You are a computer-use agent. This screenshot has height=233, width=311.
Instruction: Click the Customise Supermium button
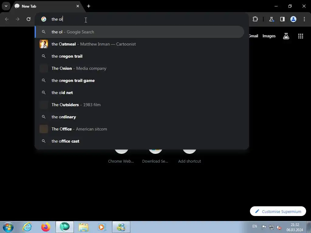pyautogui.click(x=278, y=211)
